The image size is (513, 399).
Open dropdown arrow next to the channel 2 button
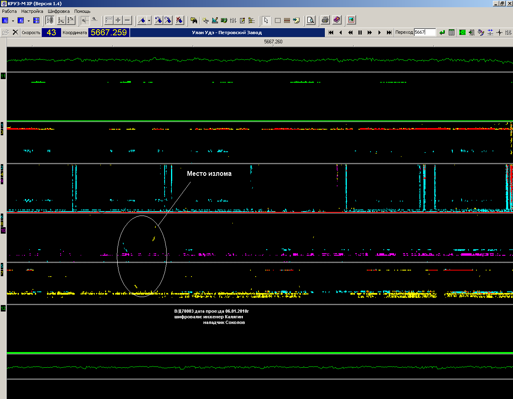(x=28, y=20)
